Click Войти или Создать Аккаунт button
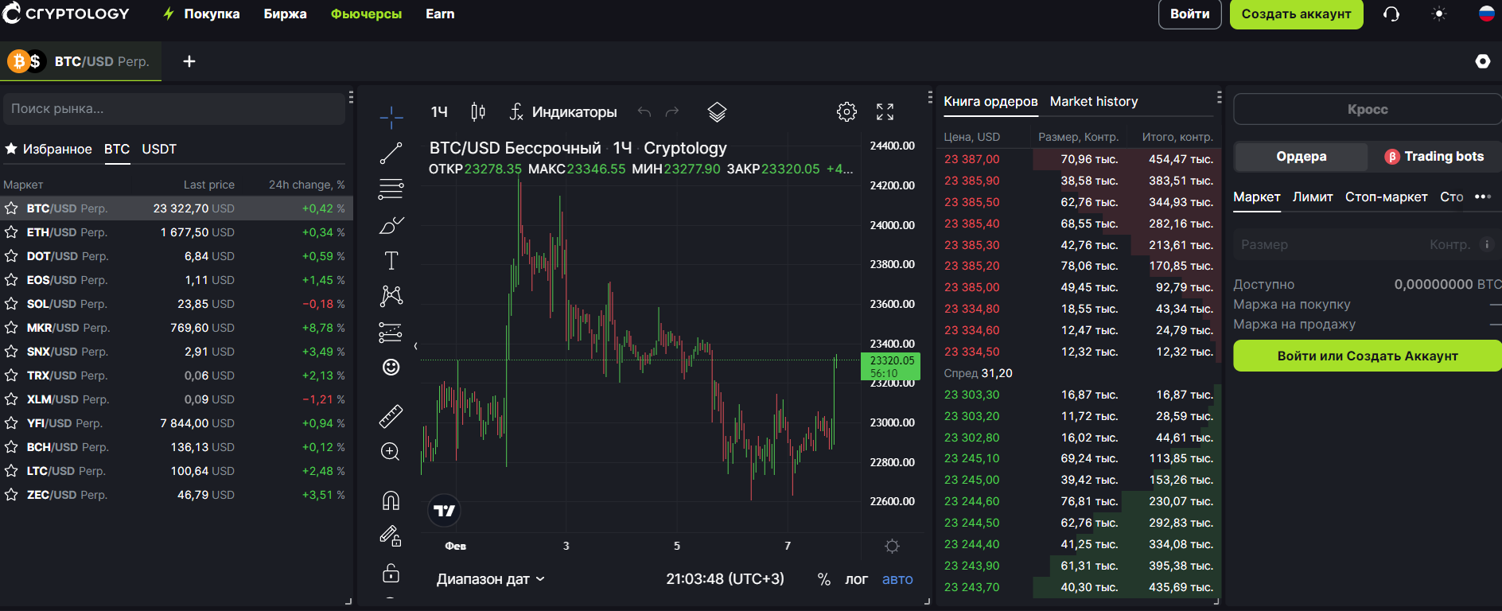Image resolution: width=1502 pixels, height=611 pixels. tap(1367, 356)
